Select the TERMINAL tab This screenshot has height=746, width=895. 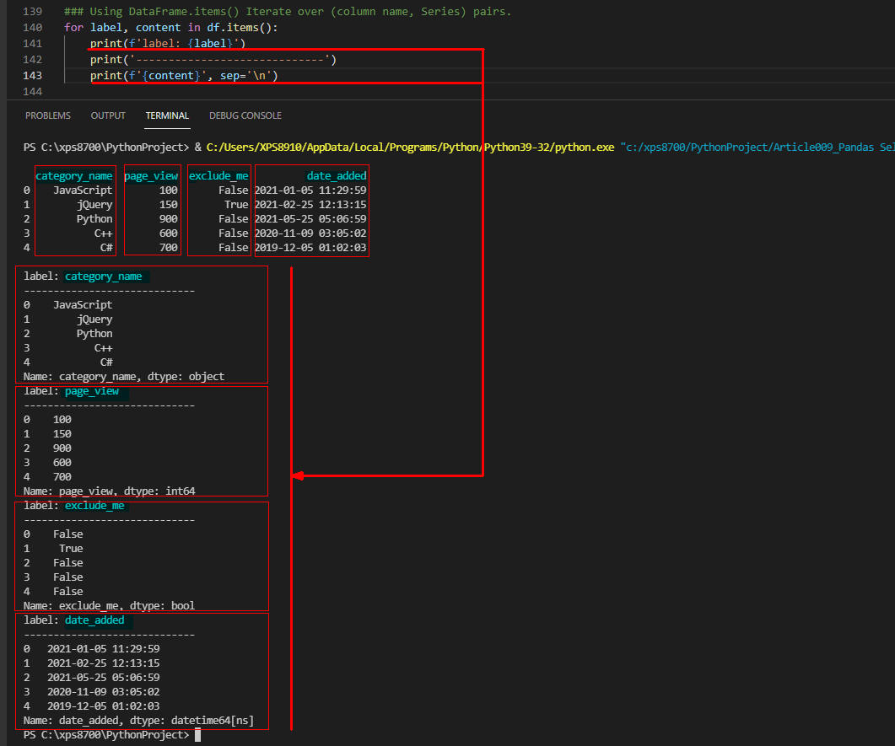(x=167, y=115)
